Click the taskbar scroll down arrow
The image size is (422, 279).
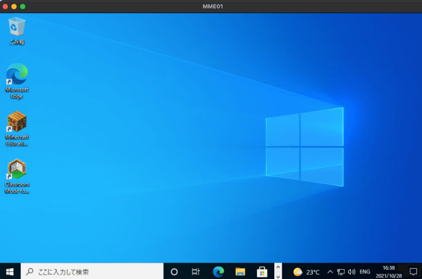click(x=278, y=276)
